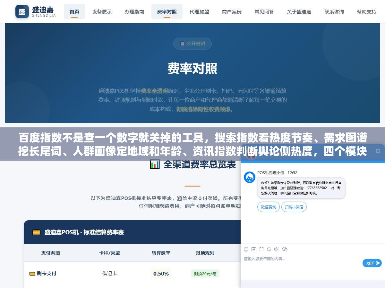385x288 pixels.
Task: Navigate to 商户案例
Action: click(232, 12)
